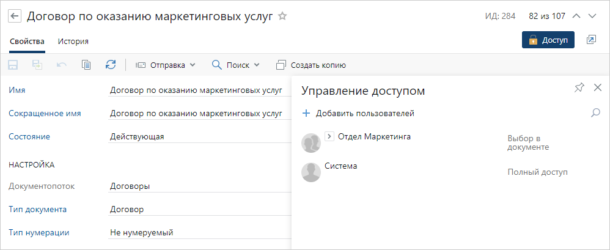Click the copy documents toolbar icon
Image resolution: width=610 pixels, height=250 pixels.
86,65
